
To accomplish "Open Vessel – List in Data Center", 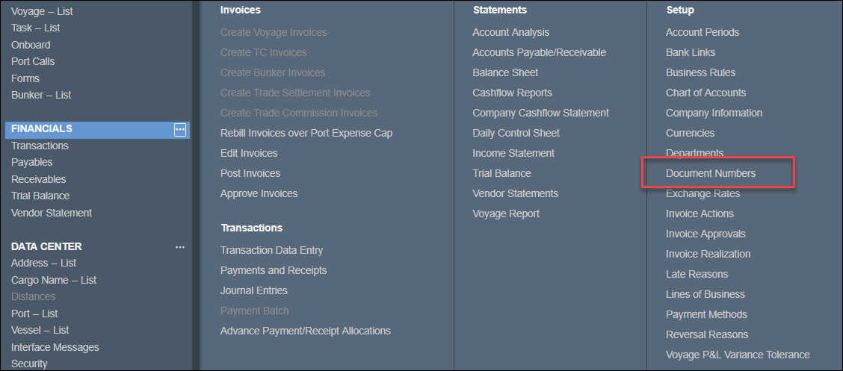I will tap(40, 330).
